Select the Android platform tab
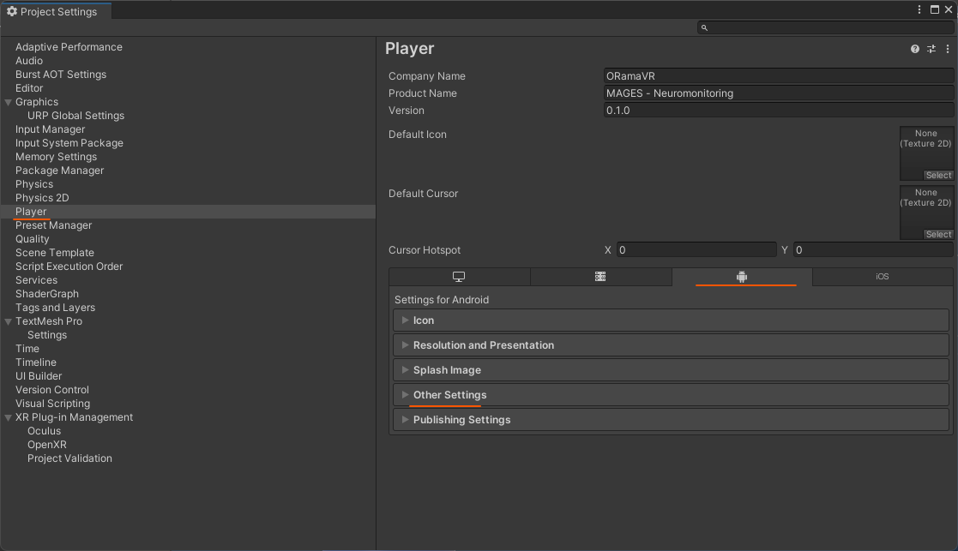This screenshot has height=551, width=958. (742, 277)
